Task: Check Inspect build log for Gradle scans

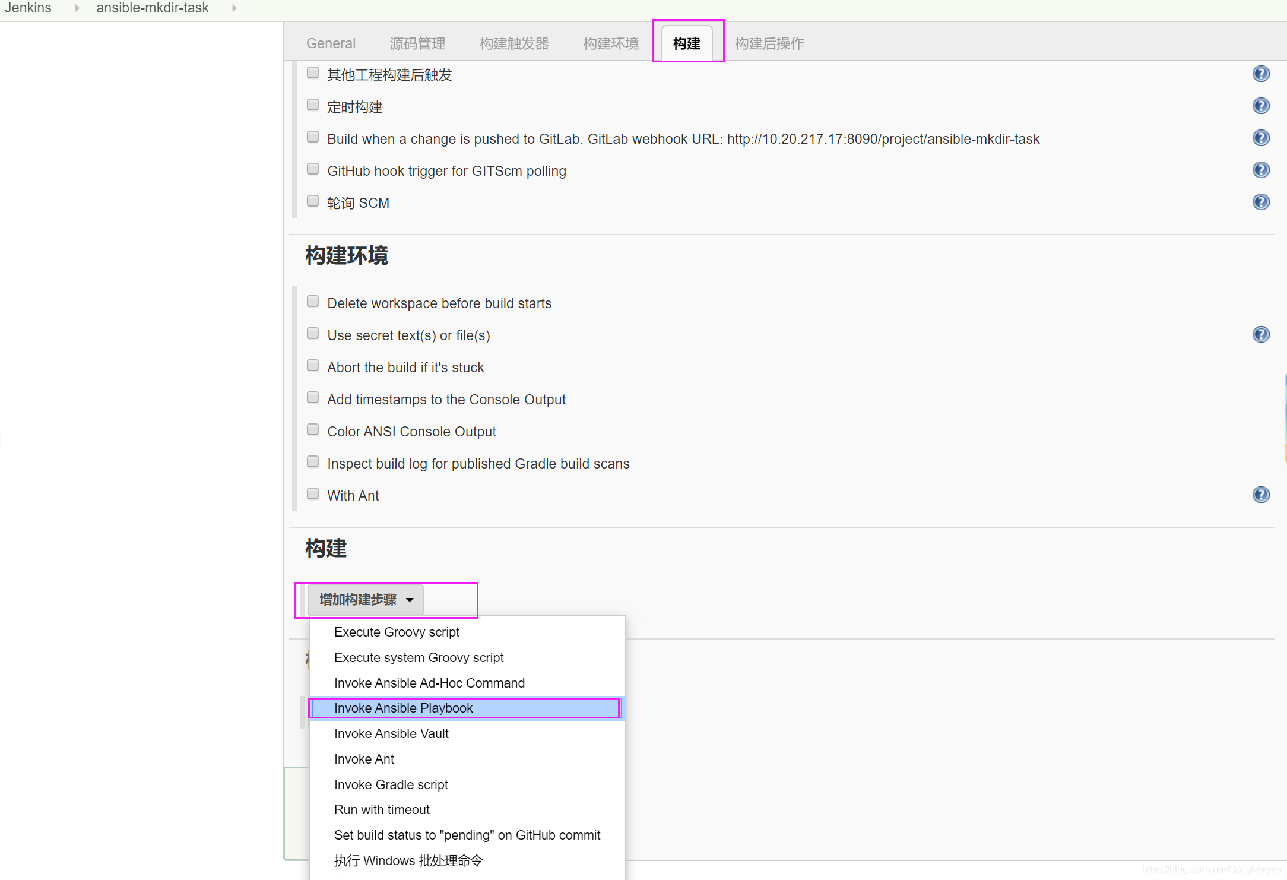Action: pyautogui.click(x=313, y=461)
